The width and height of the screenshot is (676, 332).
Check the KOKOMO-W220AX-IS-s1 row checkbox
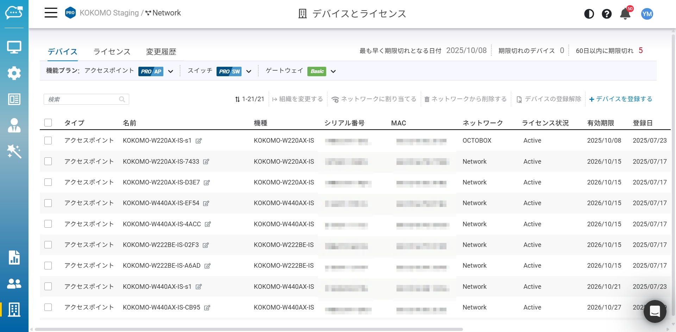(x=48, y=141)
